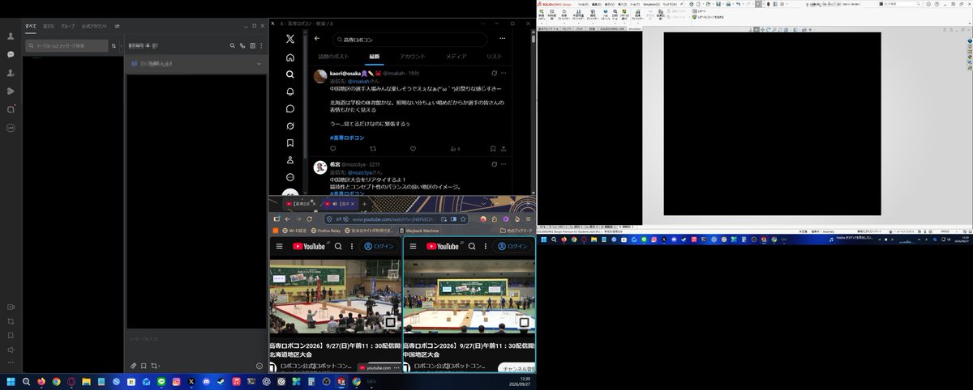Click the X search field 高専ロボコン
The height and width of the screenshot is (390, 973).
tap(411, 39)
